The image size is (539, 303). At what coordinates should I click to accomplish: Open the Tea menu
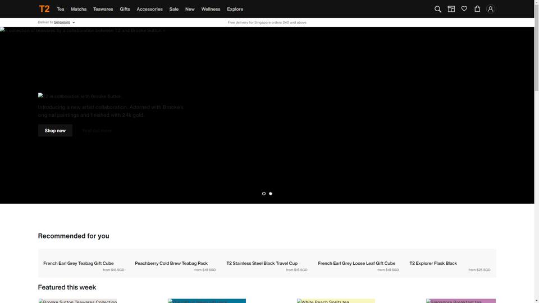click(61, 10)
